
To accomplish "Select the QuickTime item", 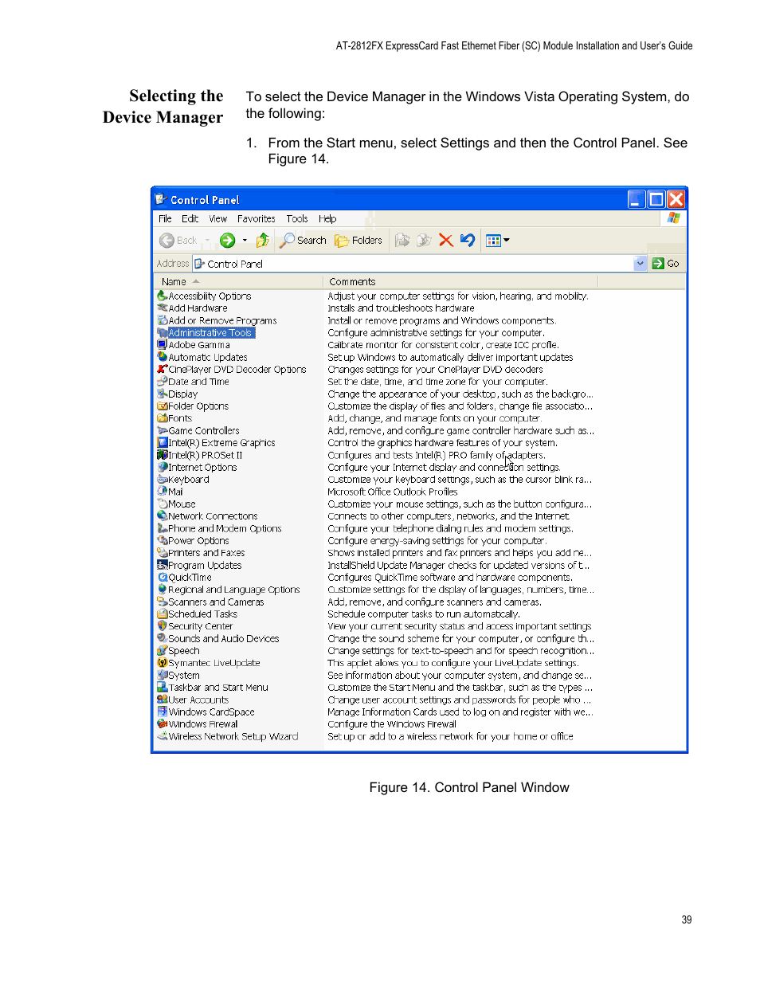I will point(184,578).
